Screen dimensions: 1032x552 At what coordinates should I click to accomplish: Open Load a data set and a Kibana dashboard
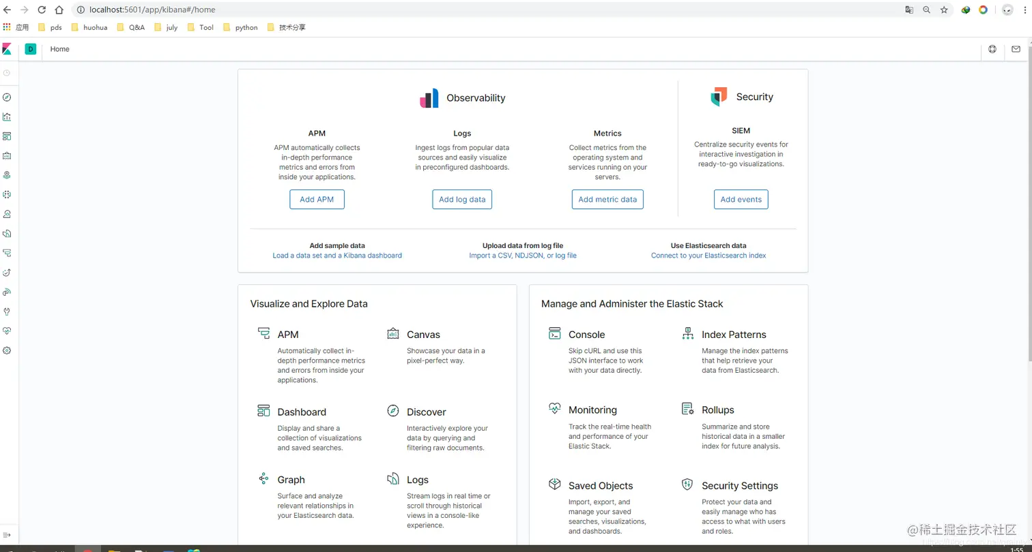pyautogui.click(x=337, y=256)
